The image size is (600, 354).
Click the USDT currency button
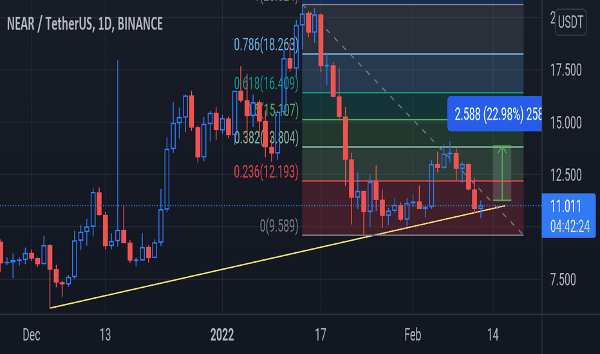[570, 22]
